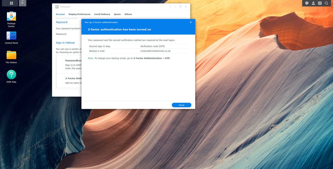This screenshot has width=333, height=169.
Task: Click Done to finish 2FA setup
Action: (x=181, y=105)
